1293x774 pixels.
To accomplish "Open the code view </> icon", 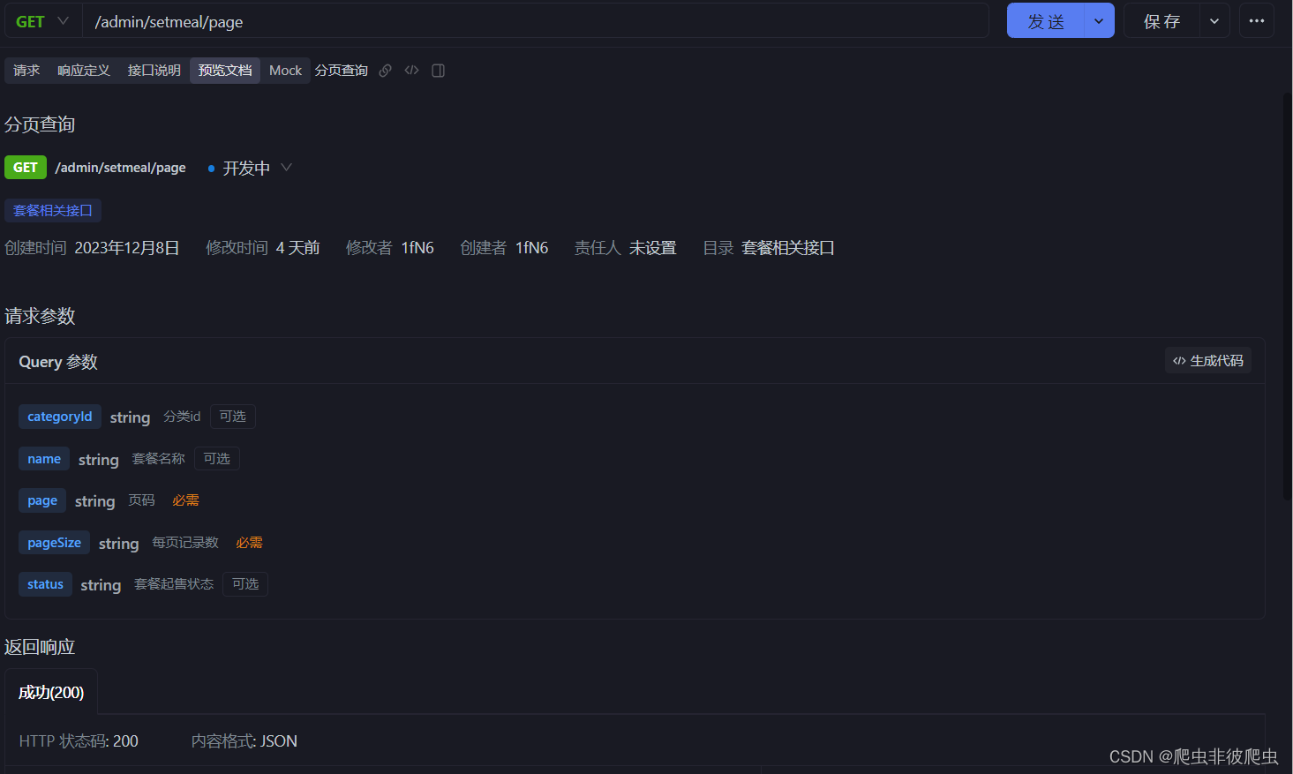I will 411,71.
